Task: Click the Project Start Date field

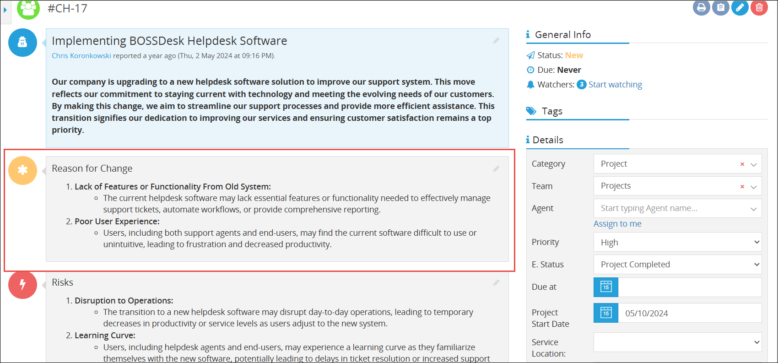Action: (x=690, y=313)
